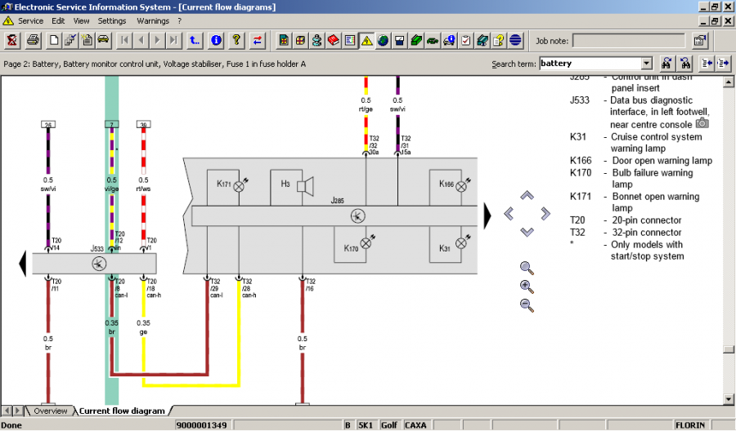This screenshot has height=431, width=736.
Task: Open the Warnings menu
Action: [153, 20]
